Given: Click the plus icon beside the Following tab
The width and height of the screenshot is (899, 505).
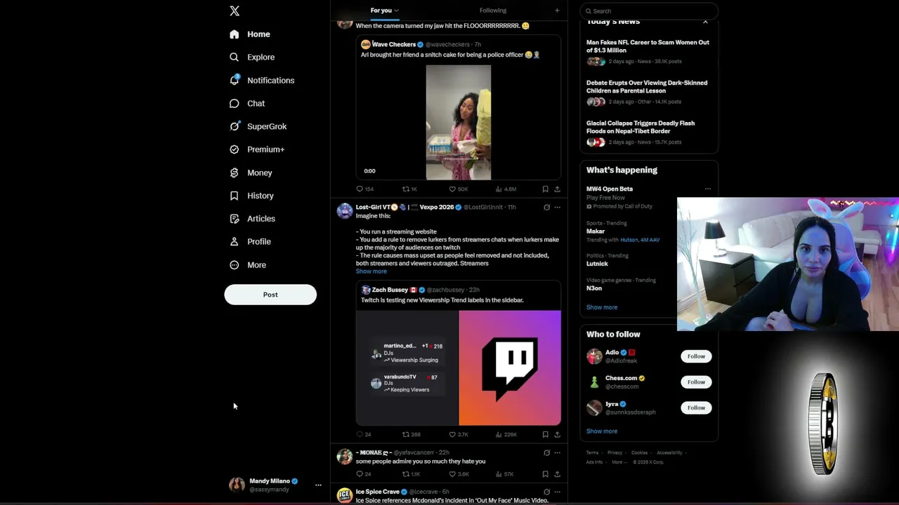Looking at the screenshot, I should coord(557,11).
